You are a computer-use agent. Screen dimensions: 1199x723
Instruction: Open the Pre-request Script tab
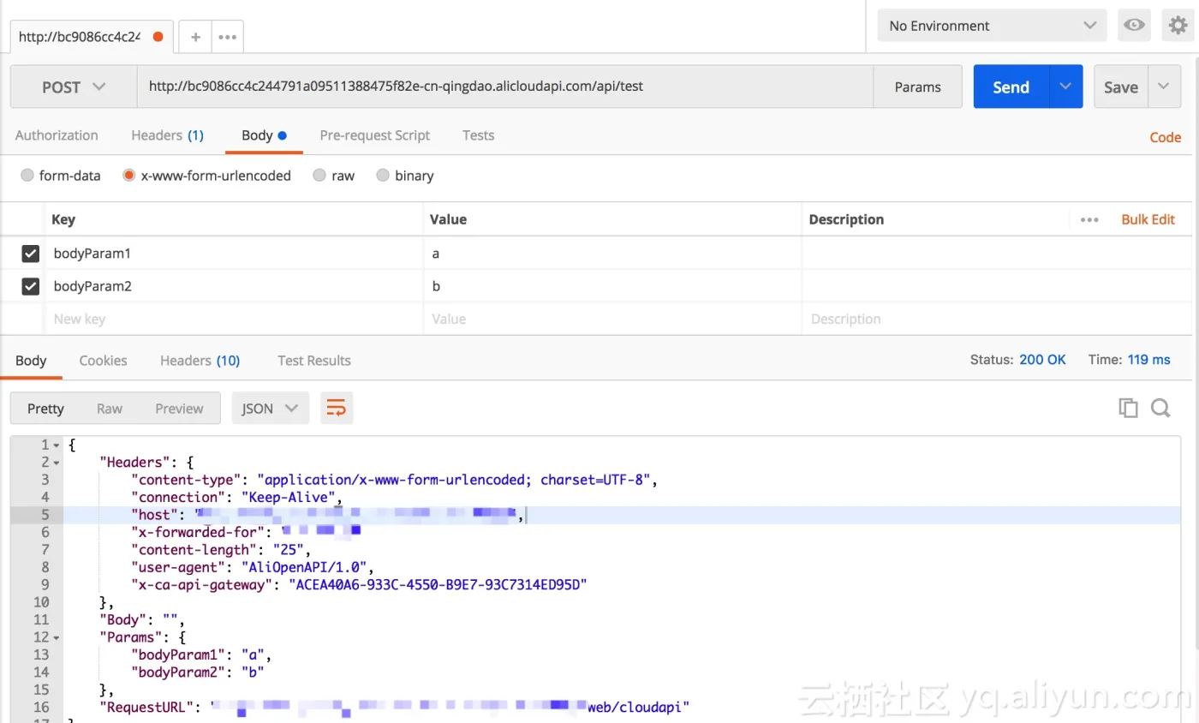pos(375,135)
